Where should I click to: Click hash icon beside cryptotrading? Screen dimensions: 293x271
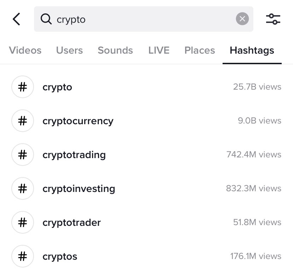(23, 155)
